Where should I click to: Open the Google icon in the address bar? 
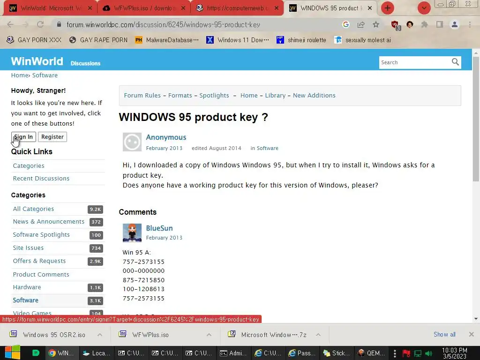point(346,24)
